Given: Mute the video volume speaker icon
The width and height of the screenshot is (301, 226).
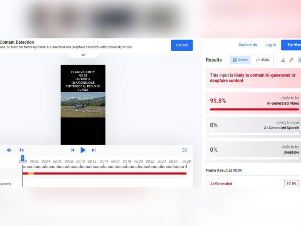Looking at the screenshot, I should (9, 150).
